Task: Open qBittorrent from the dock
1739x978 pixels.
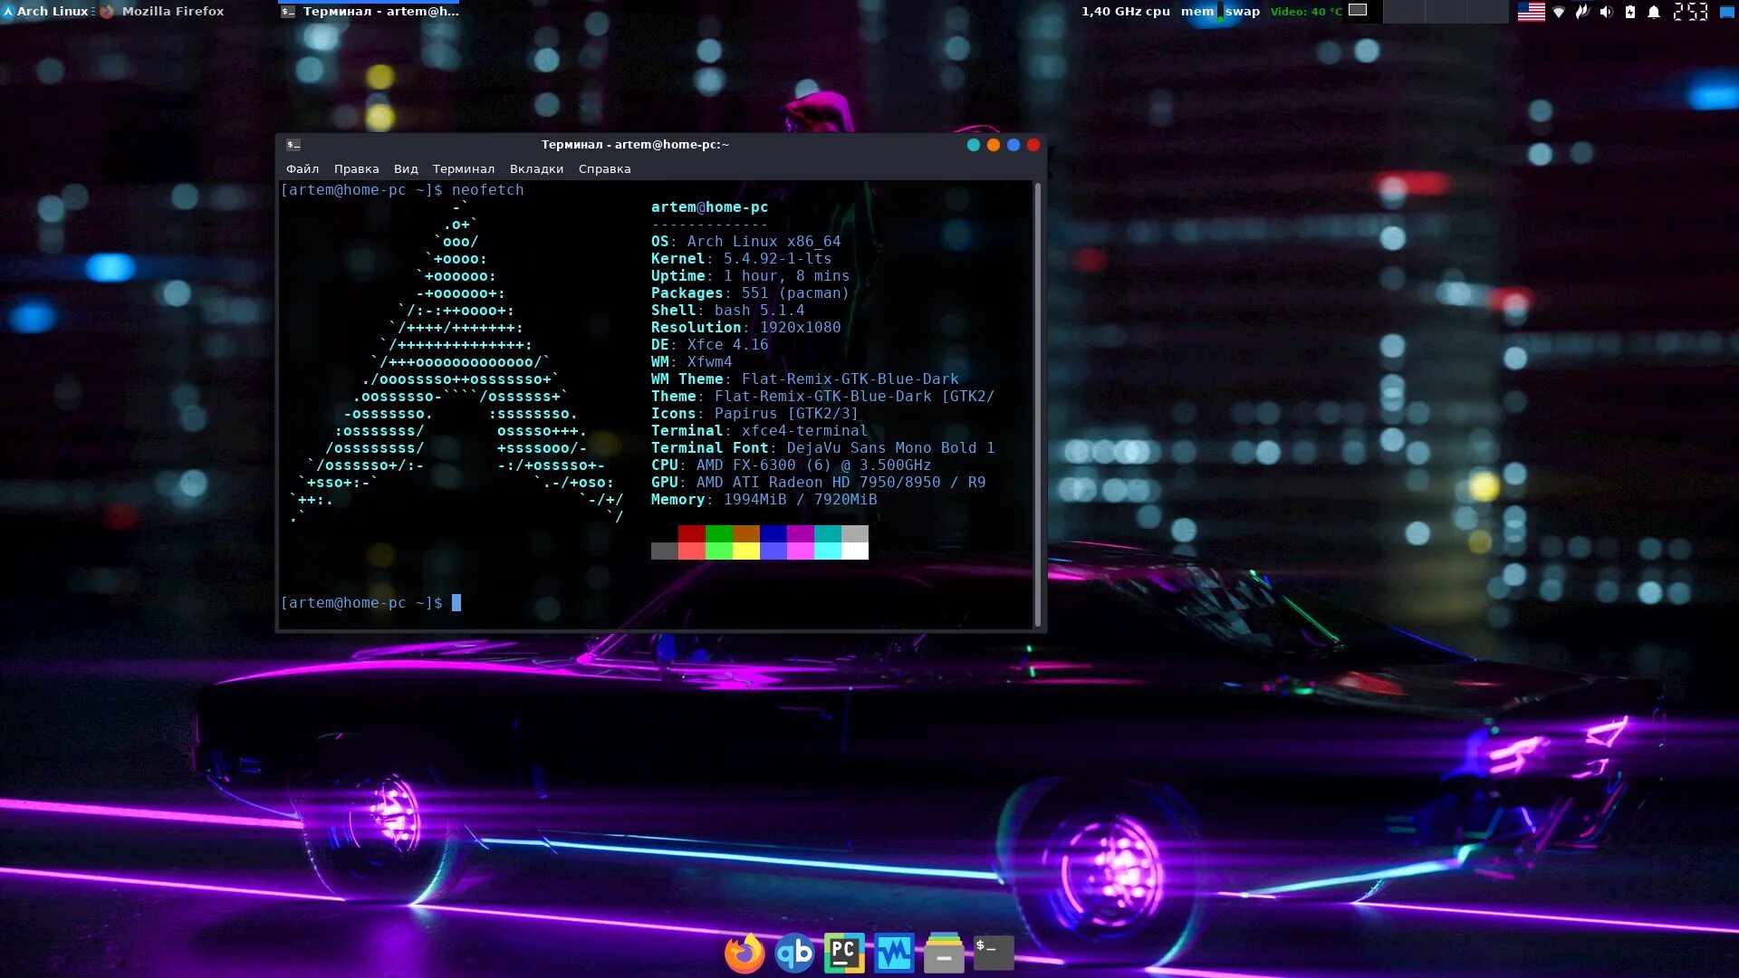Action: point(794,953)
